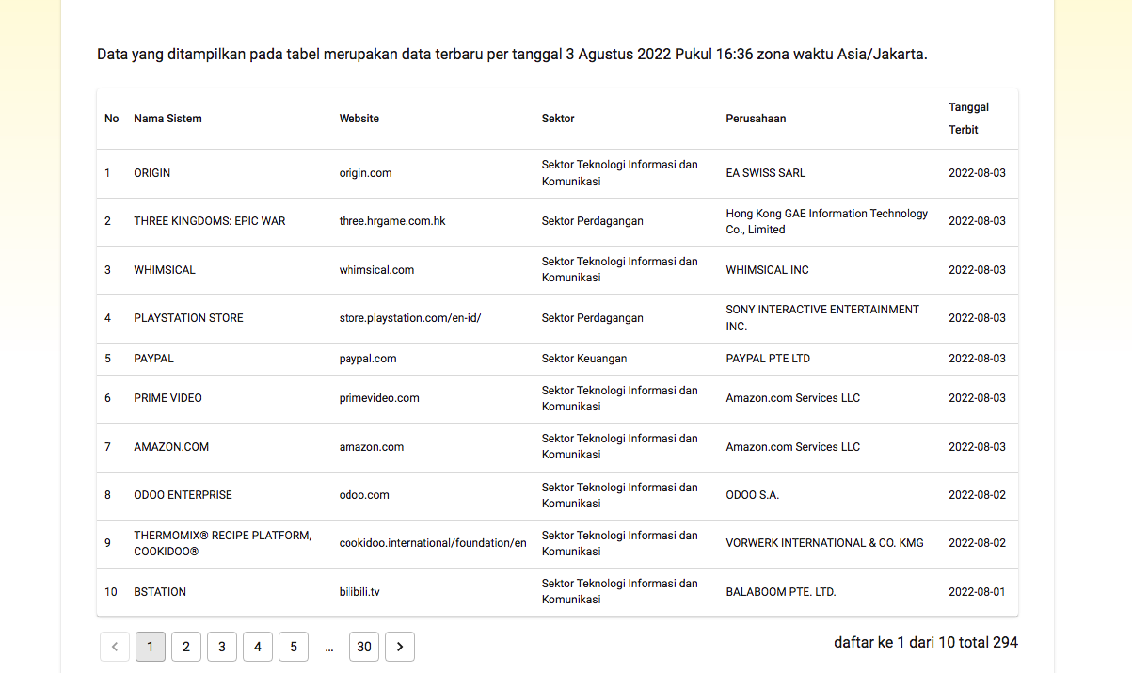Click the data update timestamp notice
This screenshot has height=673, width=1132.
(x=512, y=54)
